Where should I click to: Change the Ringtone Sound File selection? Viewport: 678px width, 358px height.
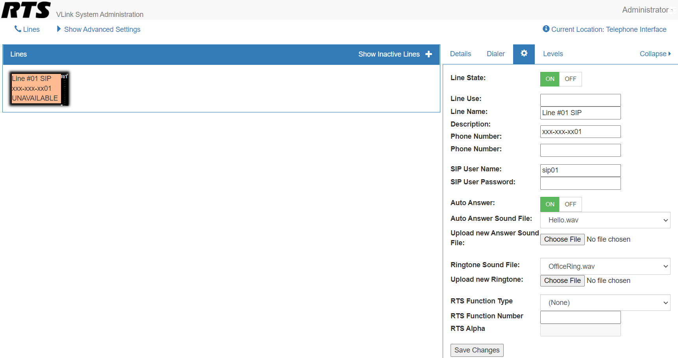605,266
